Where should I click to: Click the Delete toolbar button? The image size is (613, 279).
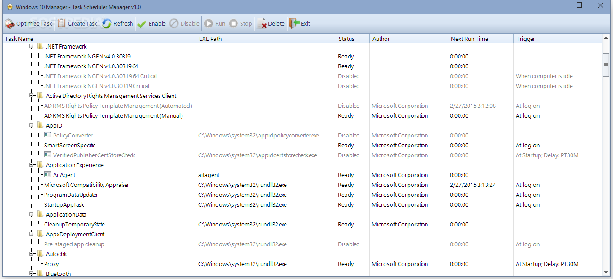(x=271, y=23)
